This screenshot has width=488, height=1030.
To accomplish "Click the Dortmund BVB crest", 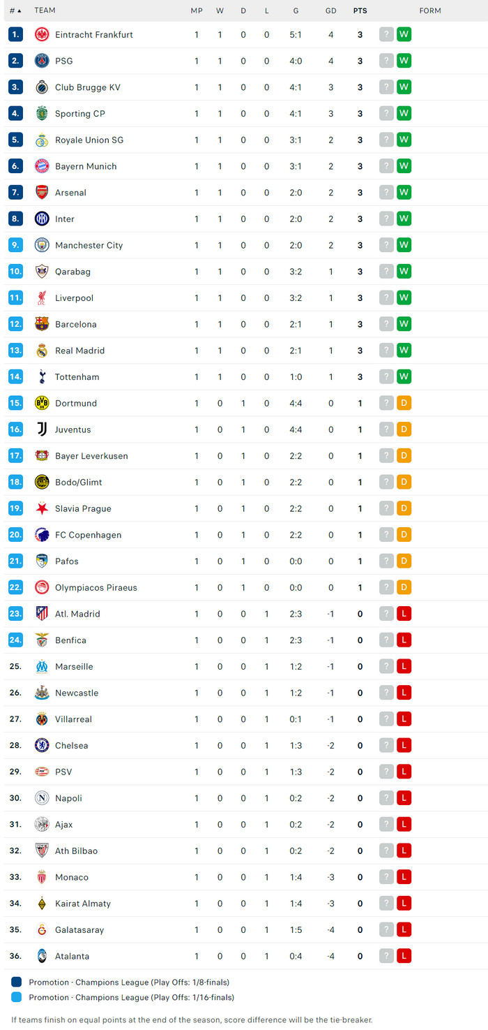I will 42,403.
